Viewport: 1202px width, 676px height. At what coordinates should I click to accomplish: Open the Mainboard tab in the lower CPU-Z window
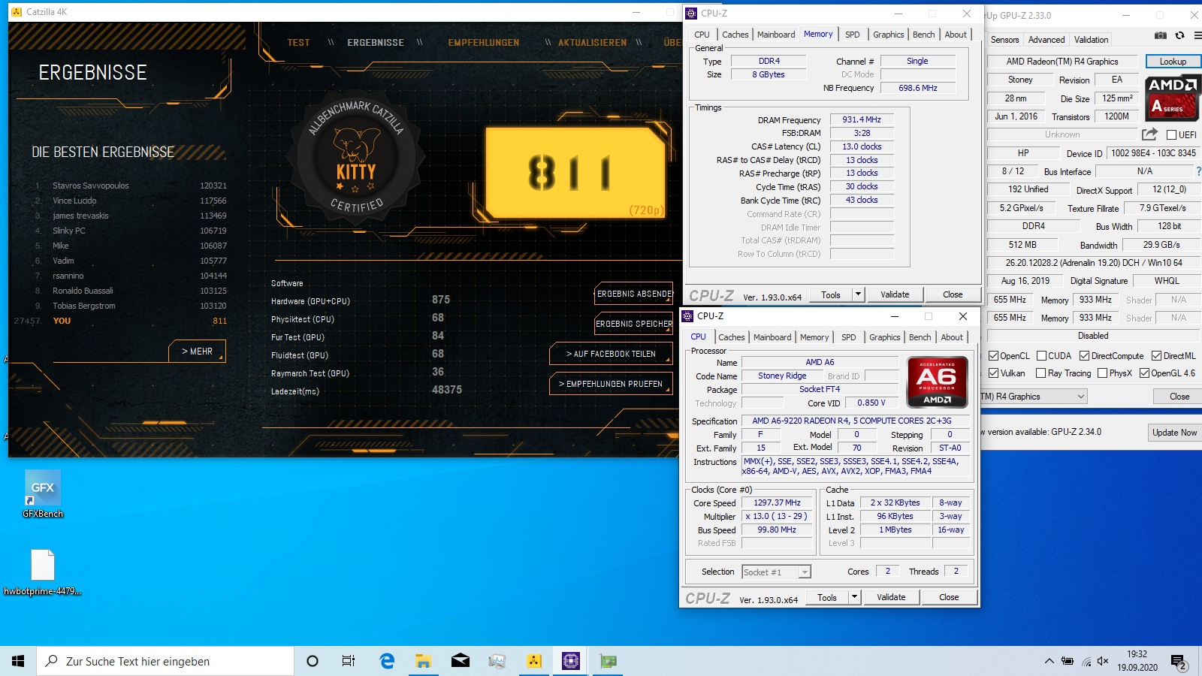(x=772, y=337)
